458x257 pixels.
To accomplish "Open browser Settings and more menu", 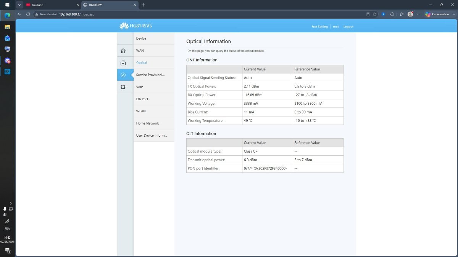I will [x=419, y=14].
